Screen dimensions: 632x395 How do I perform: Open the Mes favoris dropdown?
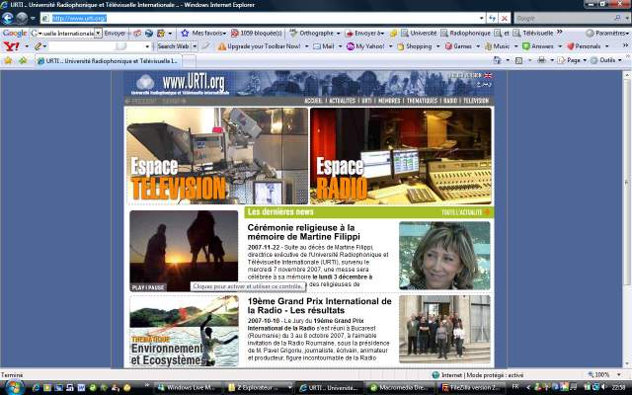click(x=225, y=33)
